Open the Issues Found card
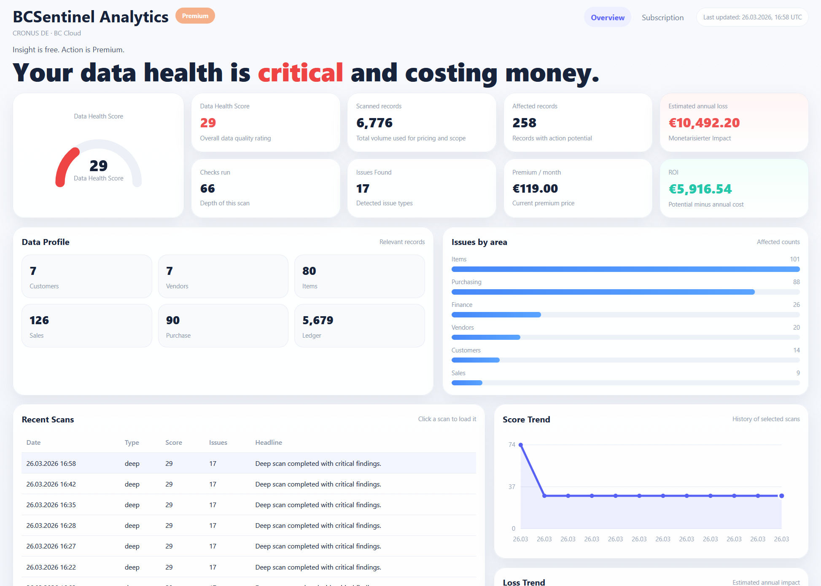 (x=421, y=188)
